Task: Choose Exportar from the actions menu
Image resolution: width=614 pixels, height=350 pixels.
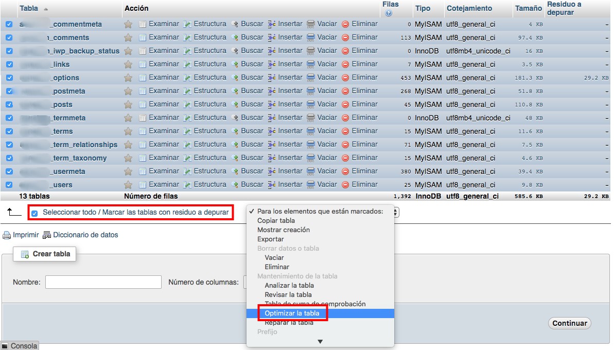Action: click(270, 239)
